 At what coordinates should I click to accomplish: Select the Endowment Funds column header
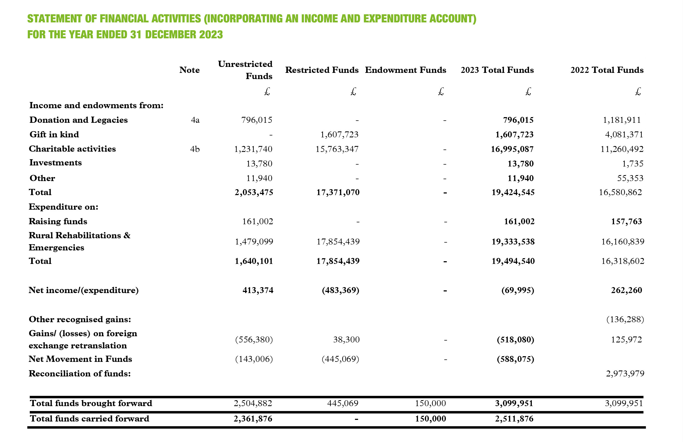405,70
